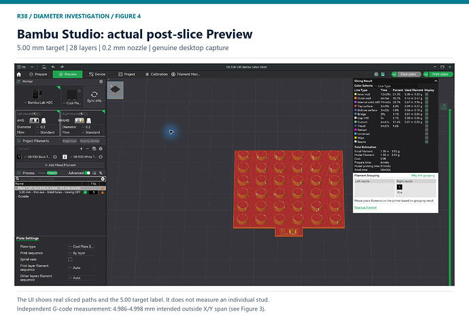This screenshot has width=469, height=322.
Task: Click the Regroup filament link
Action: point(366,207)
